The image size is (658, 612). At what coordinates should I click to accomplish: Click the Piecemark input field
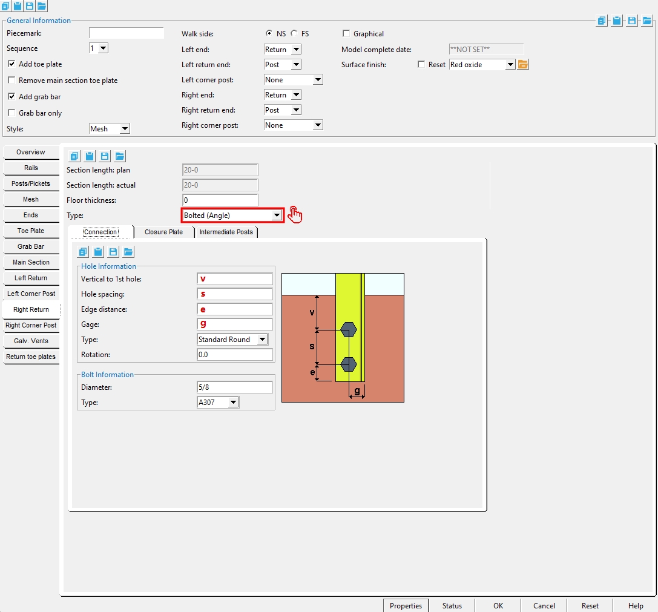click(x=127, y=33)
